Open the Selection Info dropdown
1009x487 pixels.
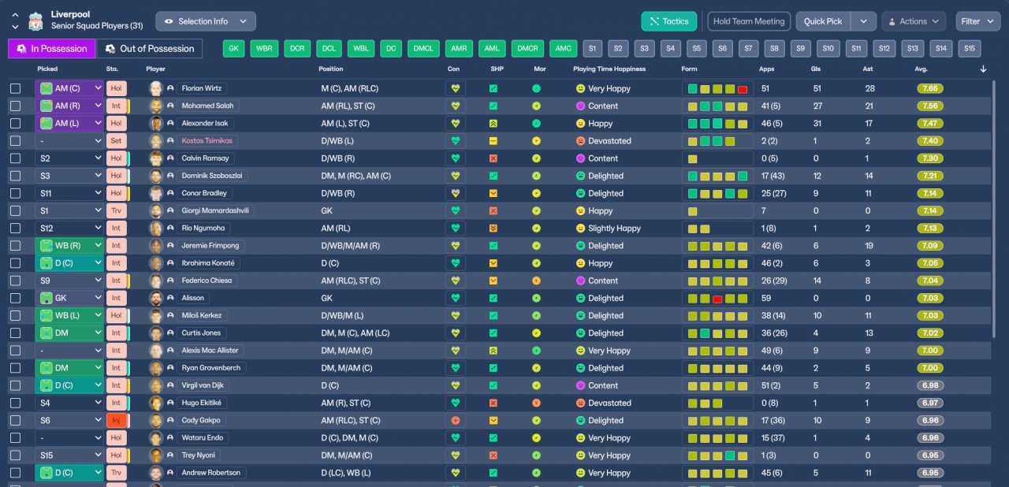point(206,21)
